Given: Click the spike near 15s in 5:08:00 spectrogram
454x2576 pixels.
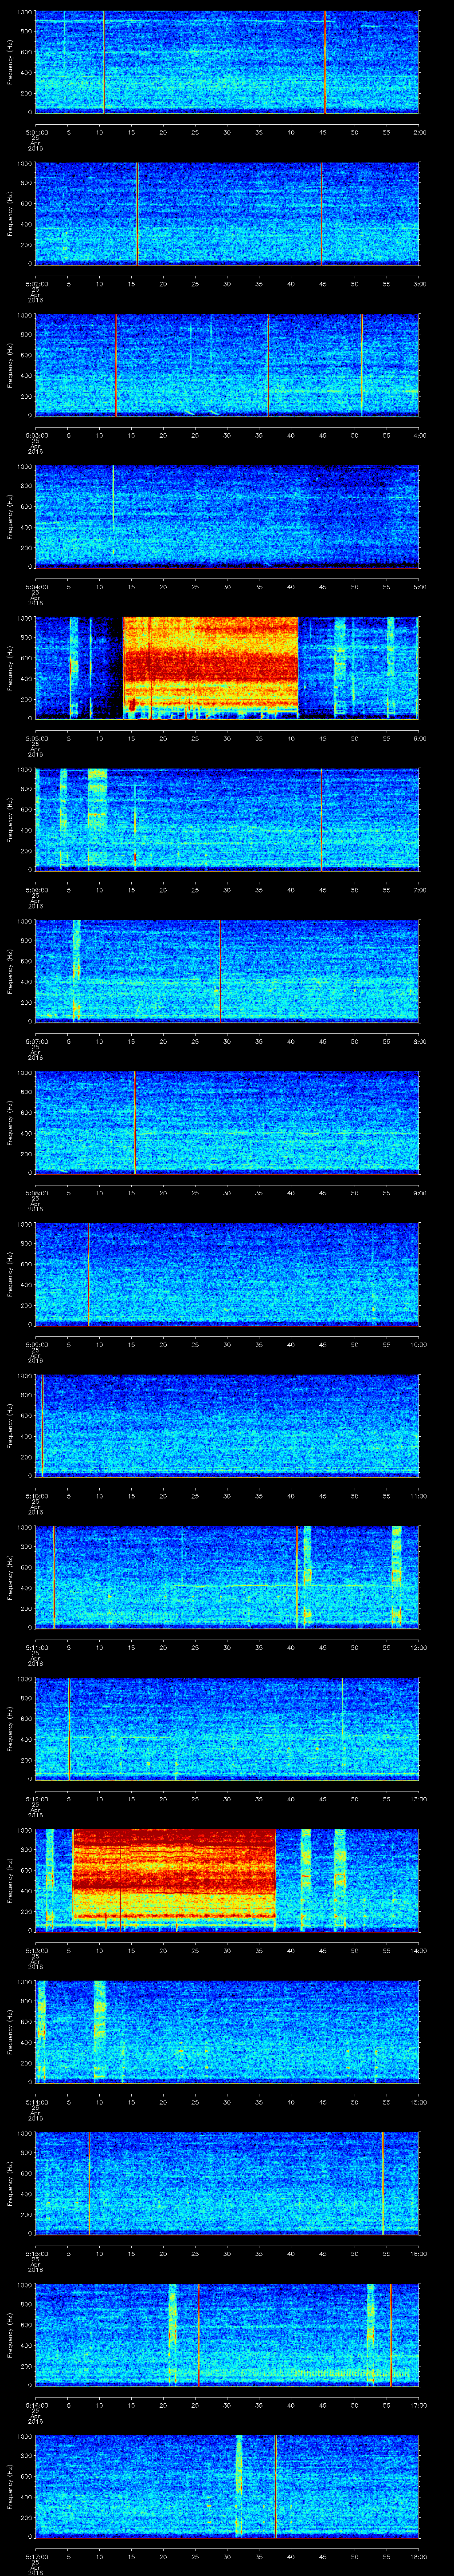Looking at the screenshot, I should [x=135, y=1122].
